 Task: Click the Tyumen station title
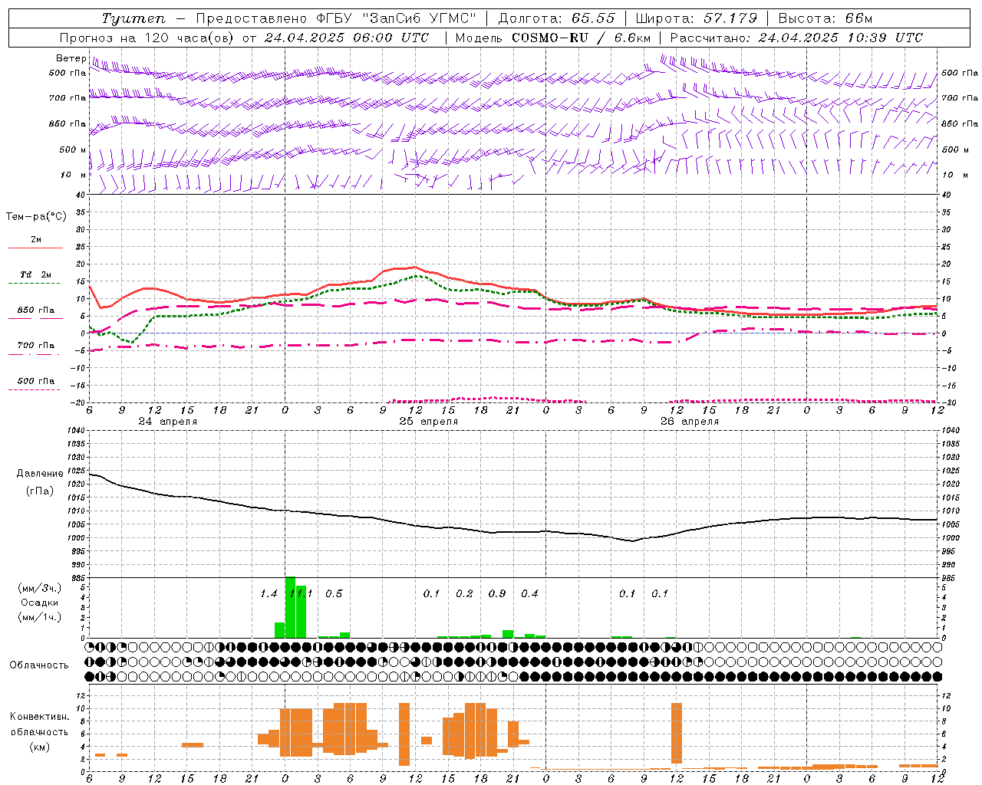[x=133, y=18]
